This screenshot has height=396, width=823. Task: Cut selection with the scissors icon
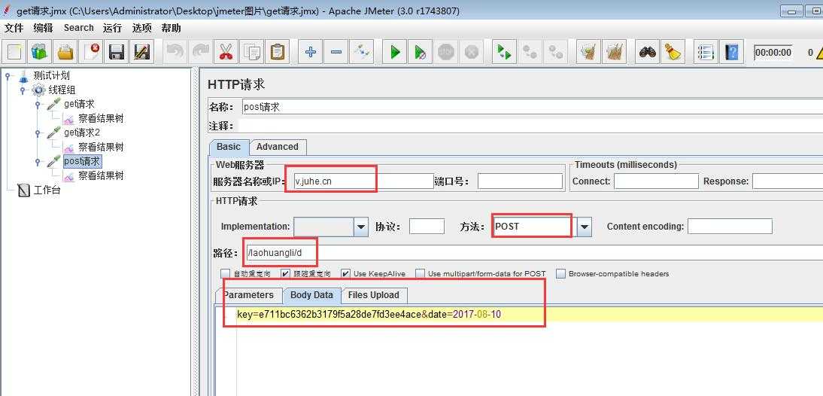[x=226, y=51]
